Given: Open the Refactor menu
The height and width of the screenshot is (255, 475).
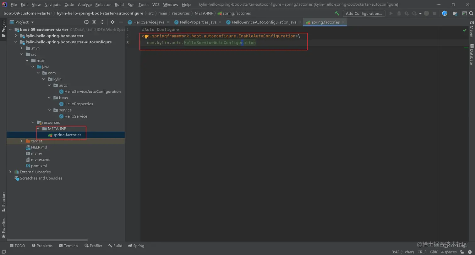Looking at the screenshot, I should (x=103, y=5).
